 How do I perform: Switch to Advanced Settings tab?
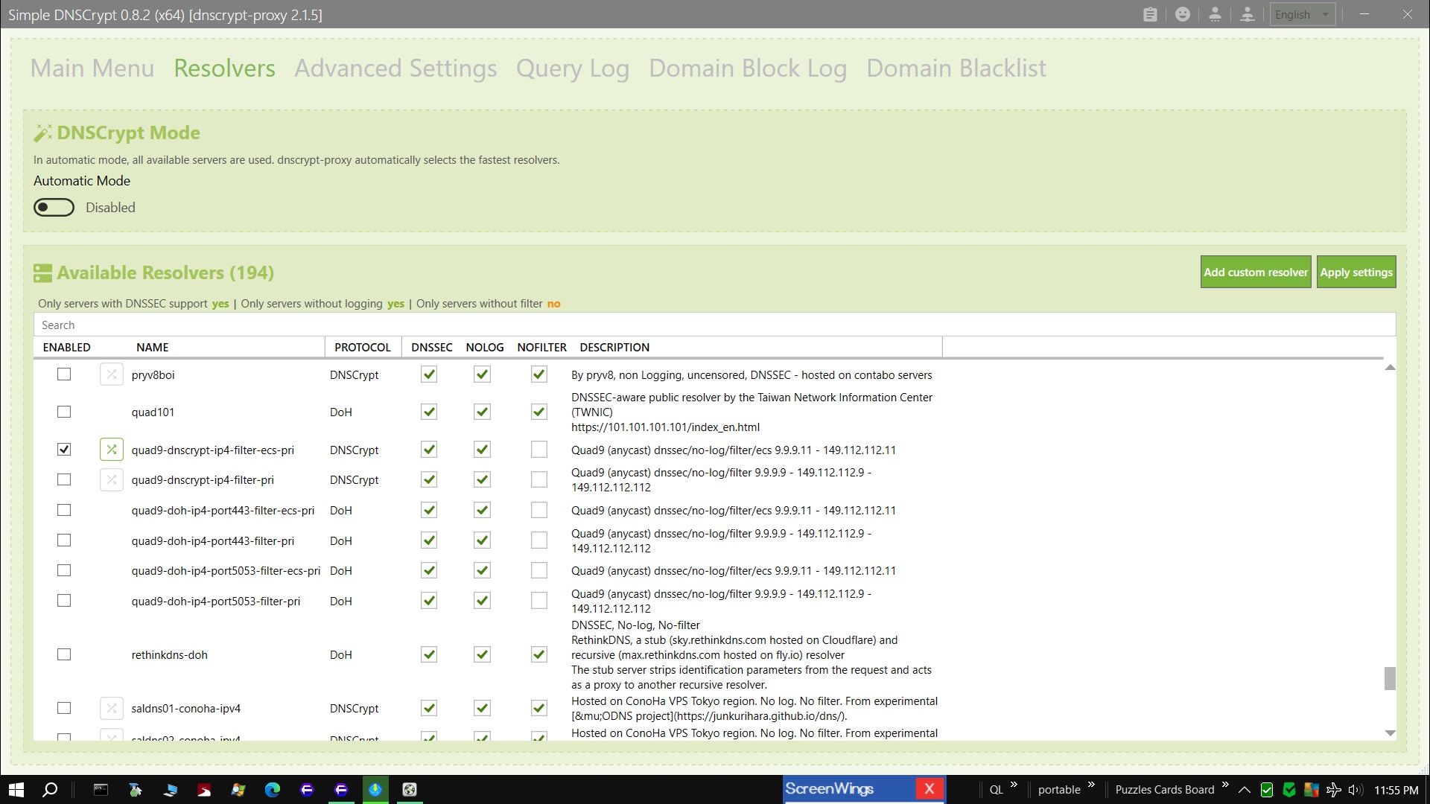coord(395,68)
